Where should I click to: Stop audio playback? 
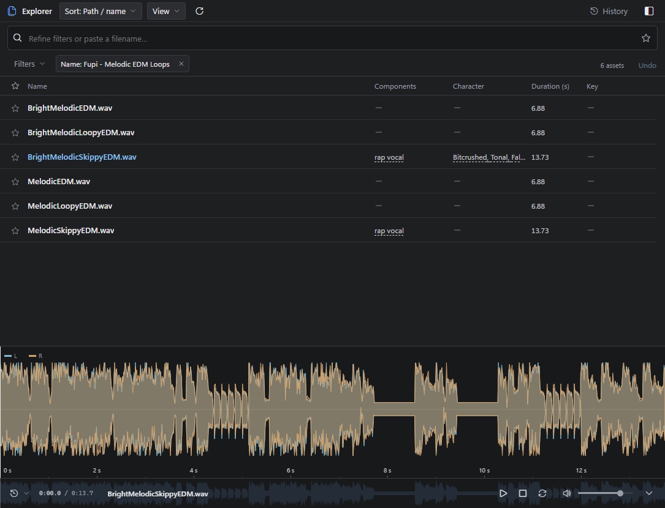click(522, 493)
